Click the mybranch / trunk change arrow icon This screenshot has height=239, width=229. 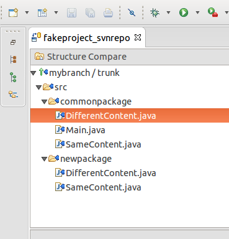point(43,72)
